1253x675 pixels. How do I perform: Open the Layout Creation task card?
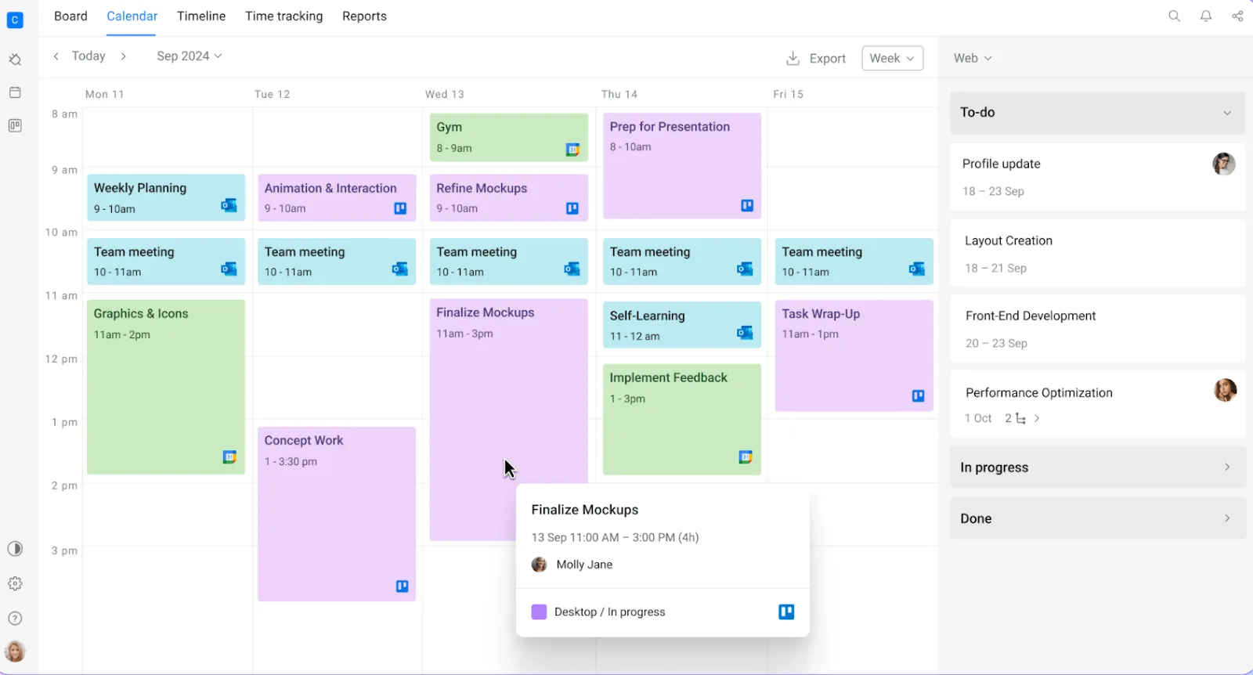[1097, 254]
